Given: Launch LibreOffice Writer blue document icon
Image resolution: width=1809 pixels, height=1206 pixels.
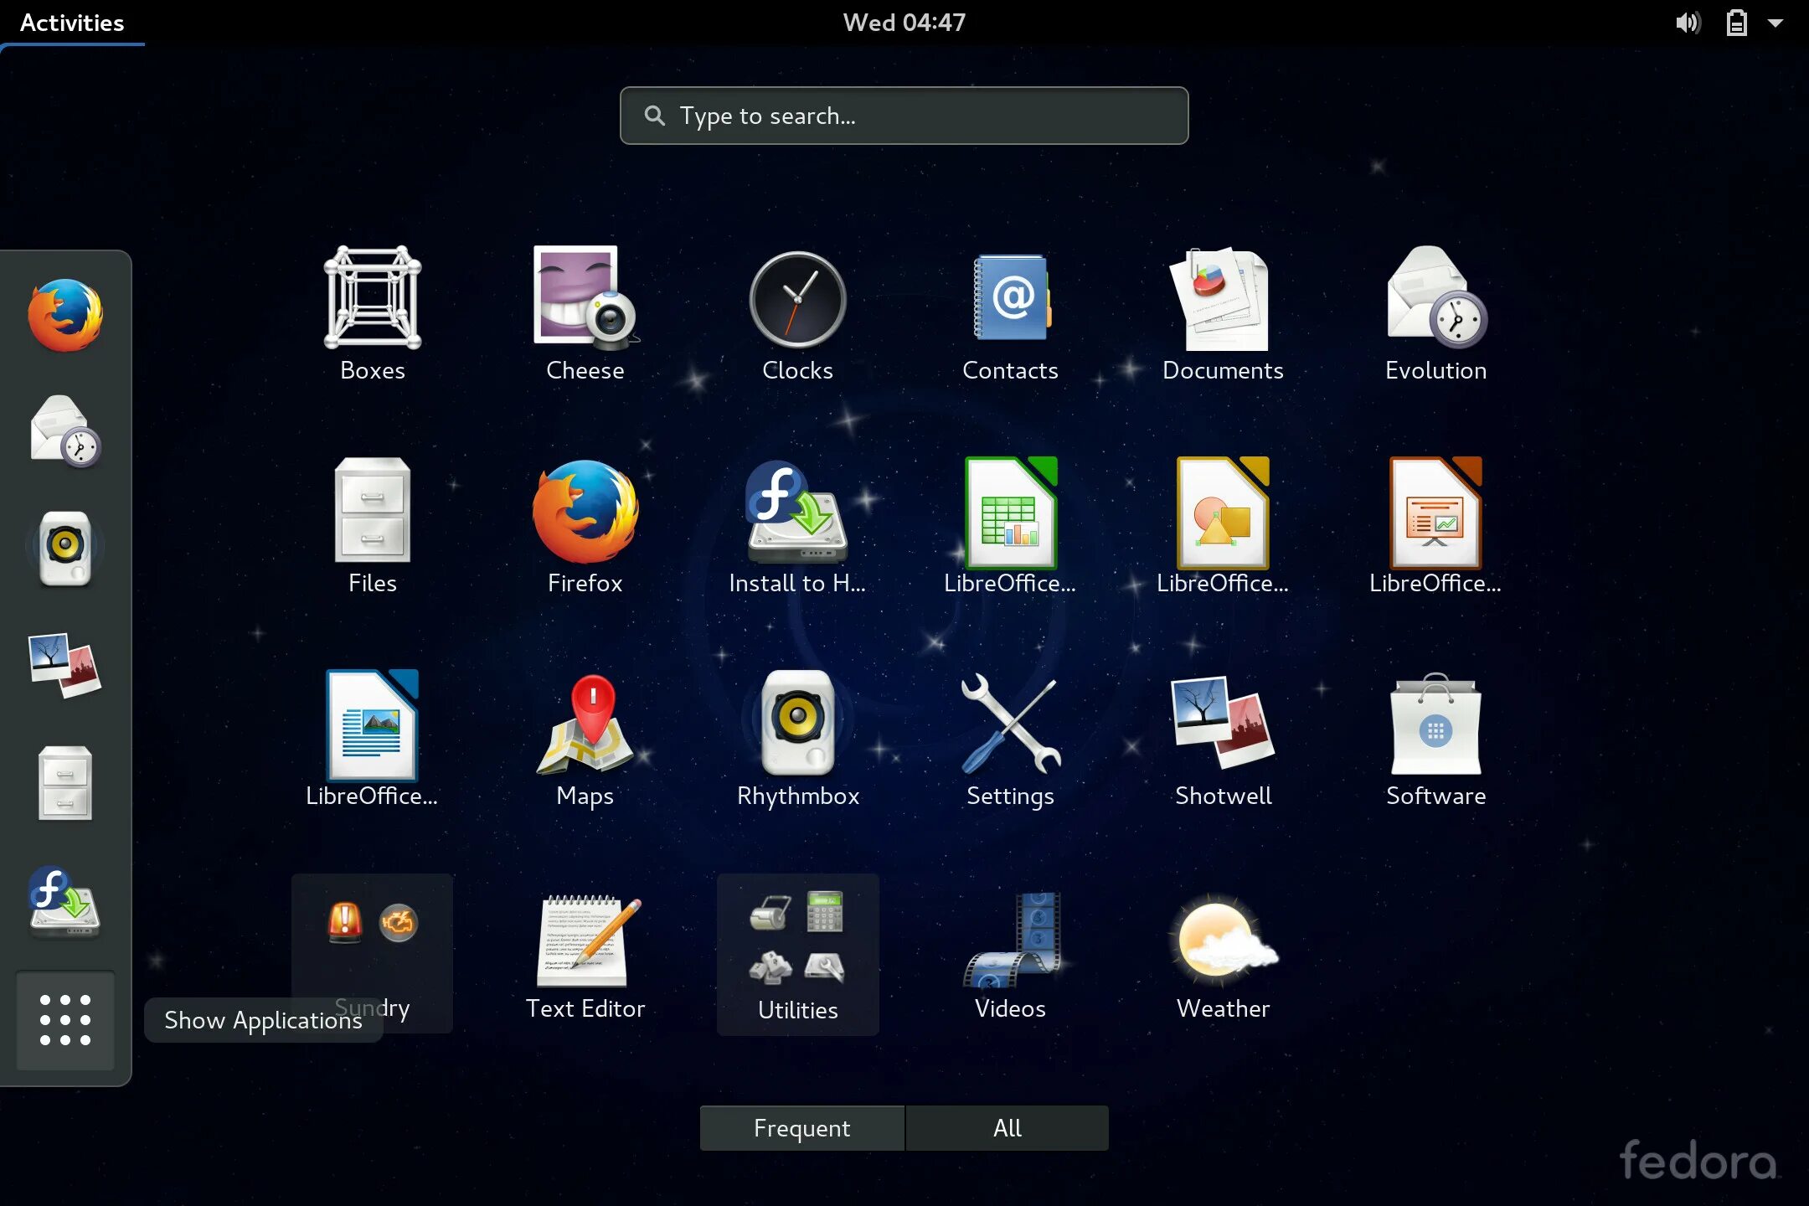Looking at the screenshot, I should tap(373, 740).
